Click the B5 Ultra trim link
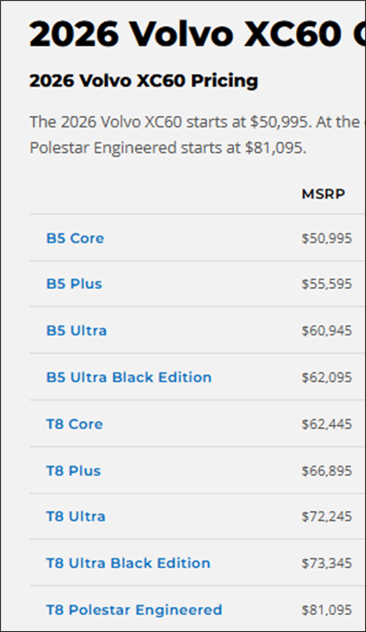 click(x=76, y=331)
